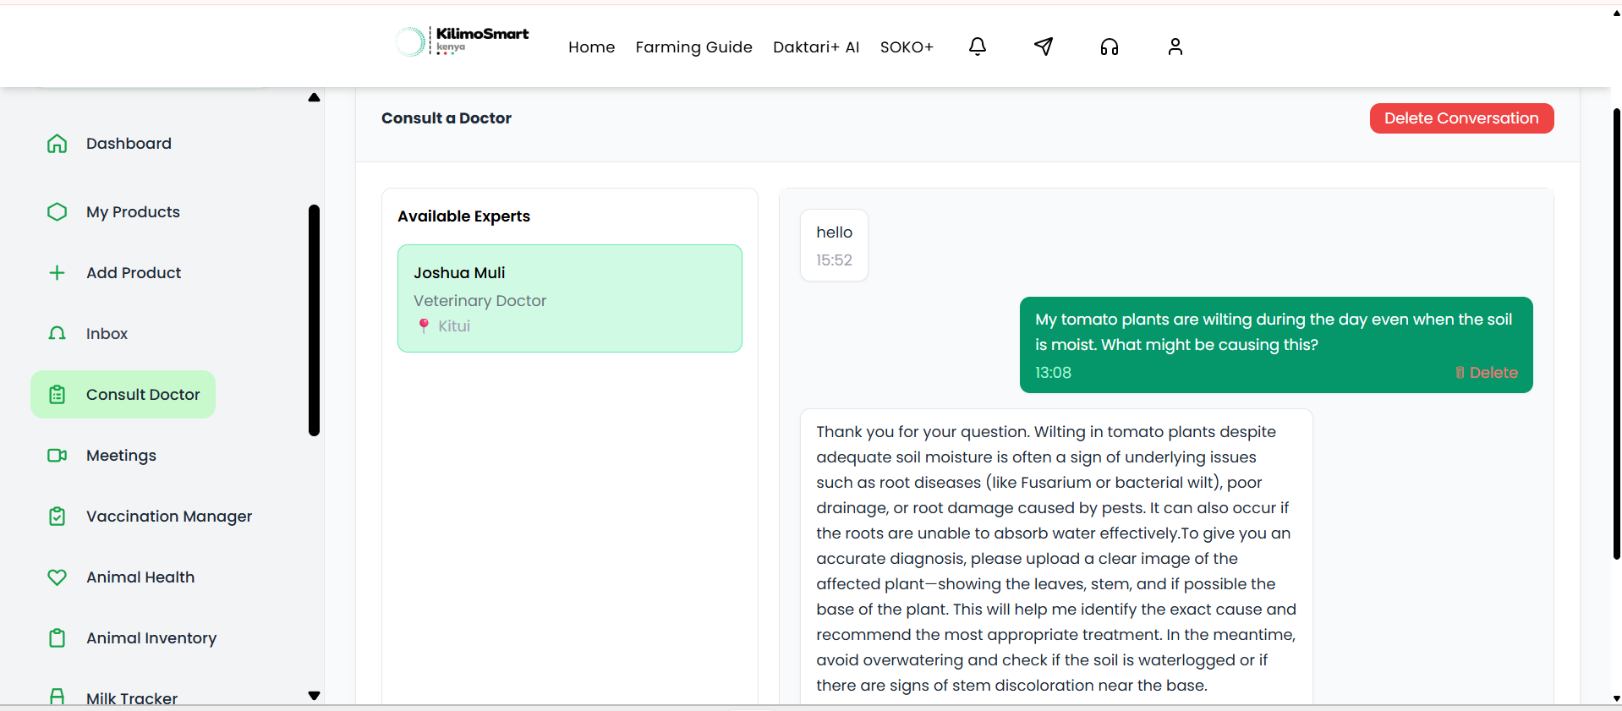Delete the tomato wilting message
This screenshot has height=711, width=1622.
coord(1486,373)
